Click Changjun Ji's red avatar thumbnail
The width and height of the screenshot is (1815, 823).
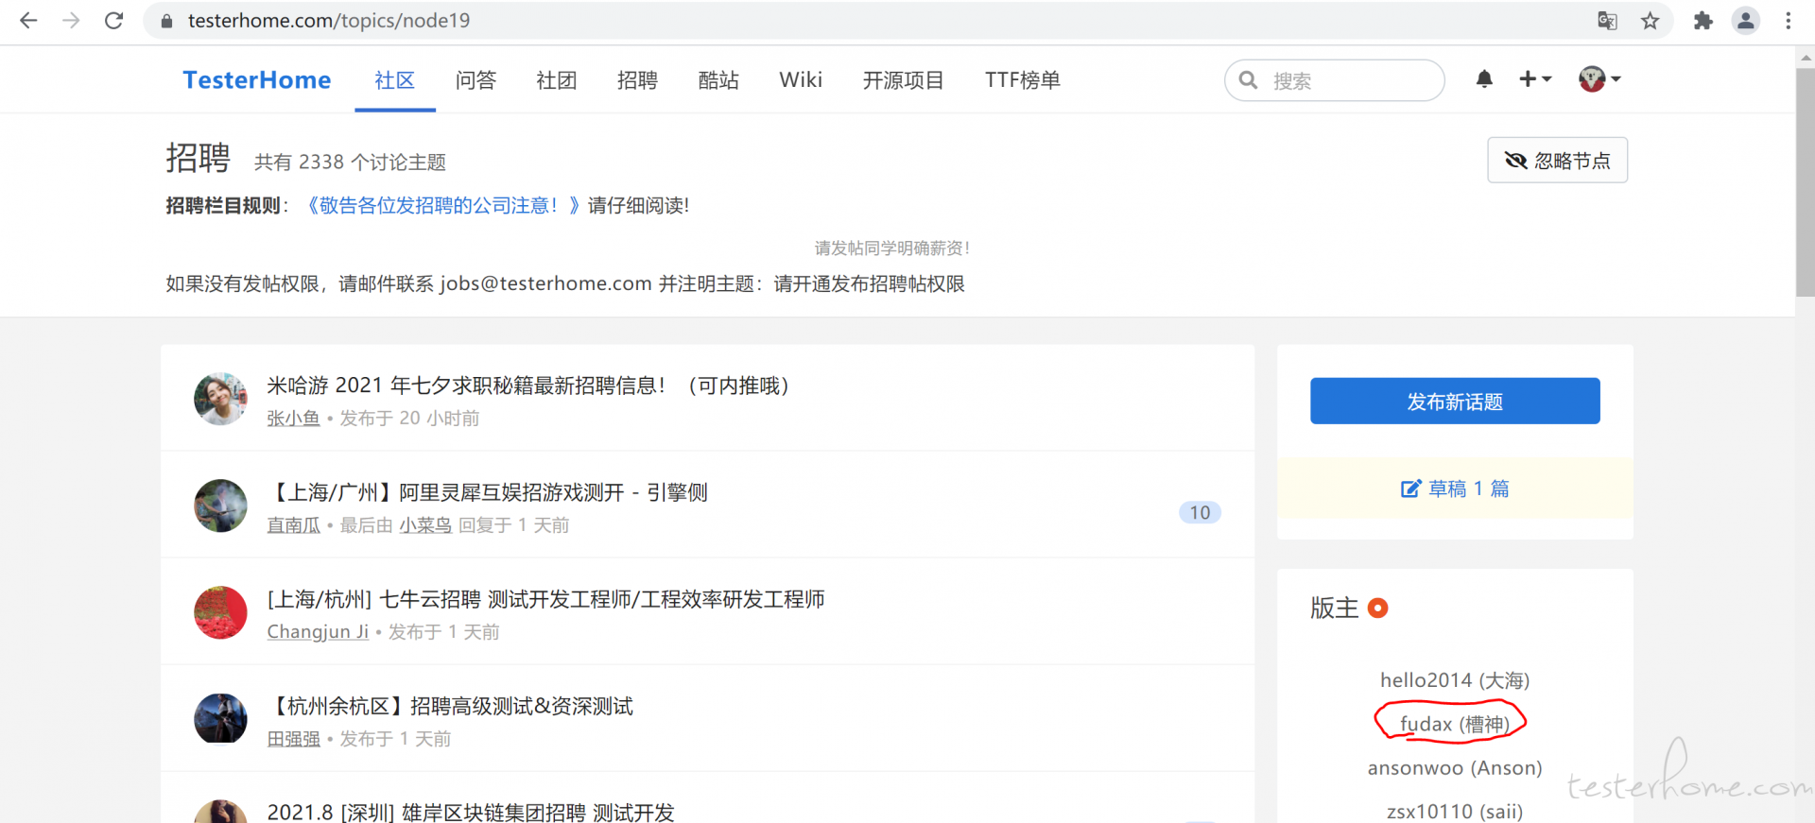(220, 612)
